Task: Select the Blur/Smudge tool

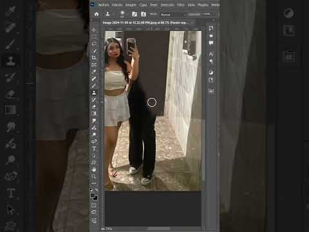Action: pyautogui.click(x=94, y=121)
